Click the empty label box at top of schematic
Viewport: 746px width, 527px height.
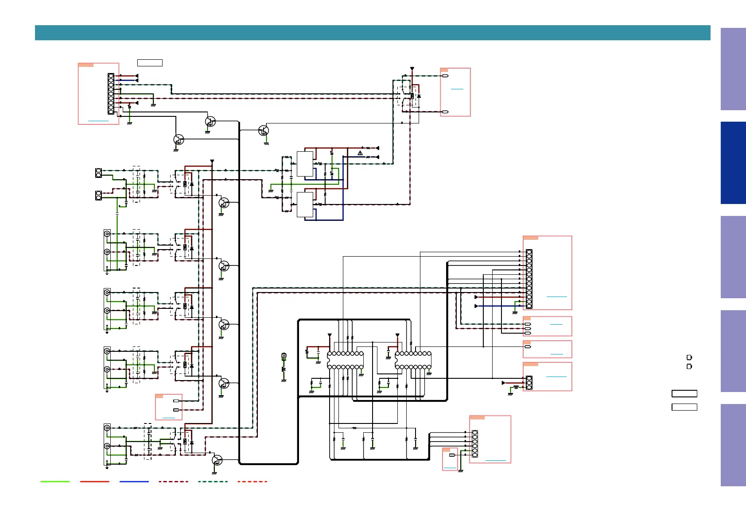[150, 63]
